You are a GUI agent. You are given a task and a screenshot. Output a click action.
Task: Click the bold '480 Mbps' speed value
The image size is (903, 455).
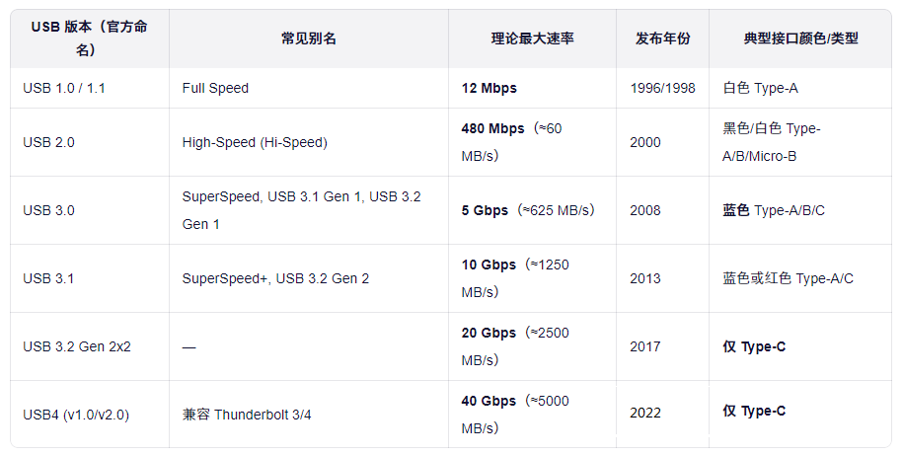[x=492, y=128]
